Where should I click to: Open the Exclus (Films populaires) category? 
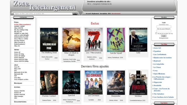22,24
